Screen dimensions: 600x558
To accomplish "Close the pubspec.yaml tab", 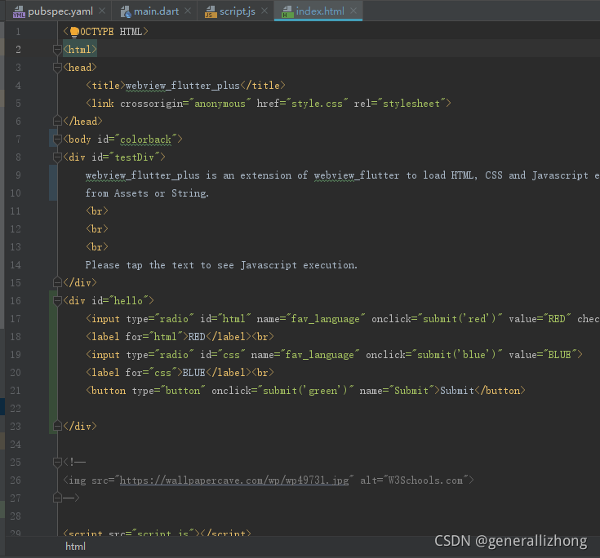I will (102, 11).
